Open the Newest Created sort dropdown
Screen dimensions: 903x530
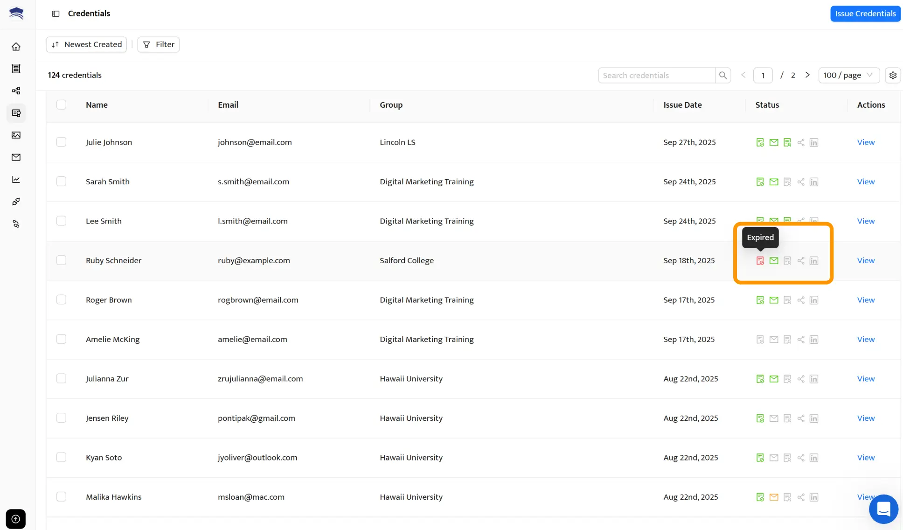[86, 44]
